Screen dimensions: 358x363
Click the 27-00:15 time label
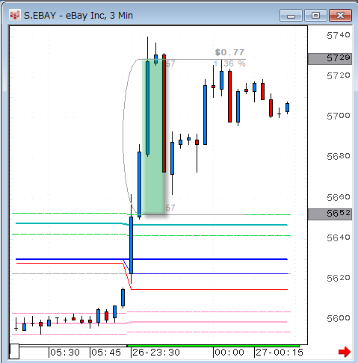(280, 353)
